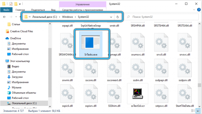Expand the ribbon with the chevron

tap(194, 10)
